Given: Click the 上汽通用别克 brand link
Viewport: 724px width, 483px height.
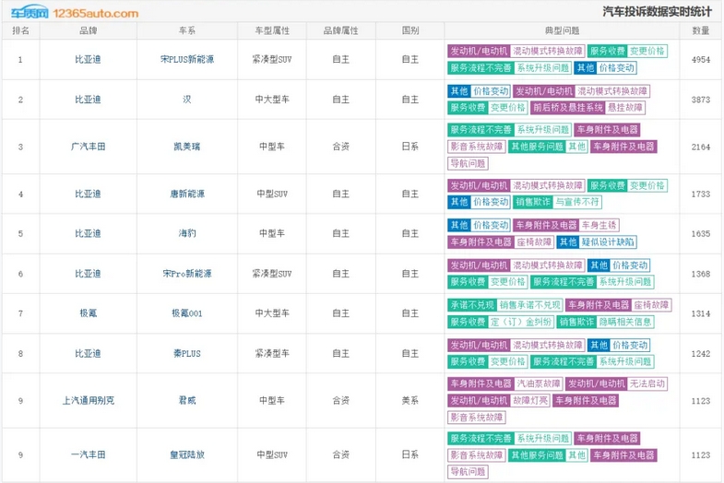Looking at the screenshot, I should pyautogui.click(x=89, y=400).
